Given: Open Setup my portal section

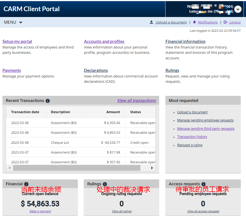Looking at the screenshot, I should point(17,42).
